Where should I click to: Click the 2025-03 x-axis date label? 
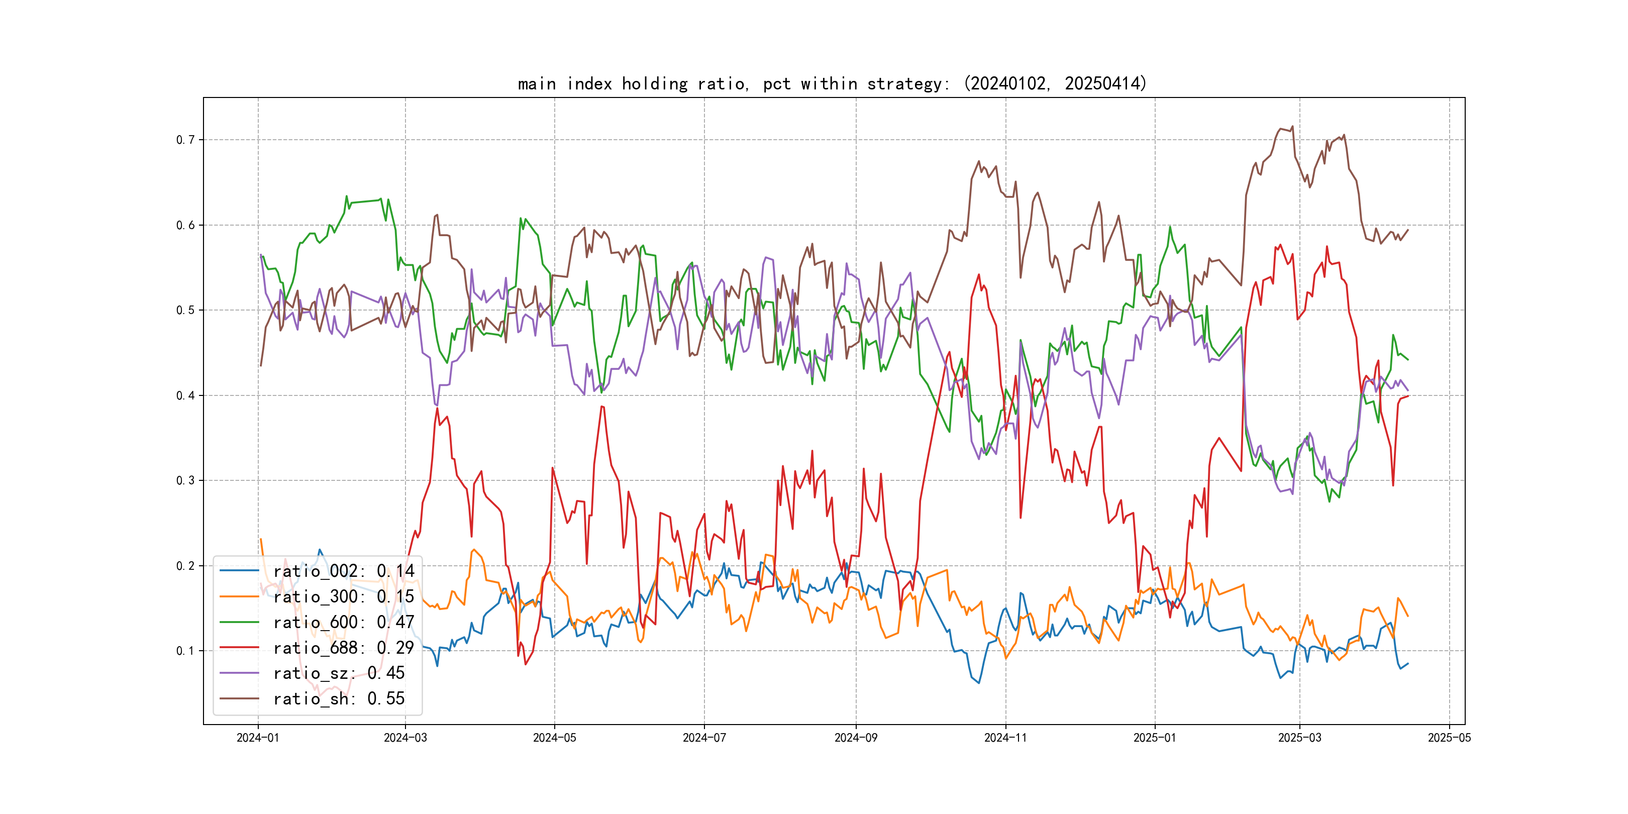point(1299,738)
